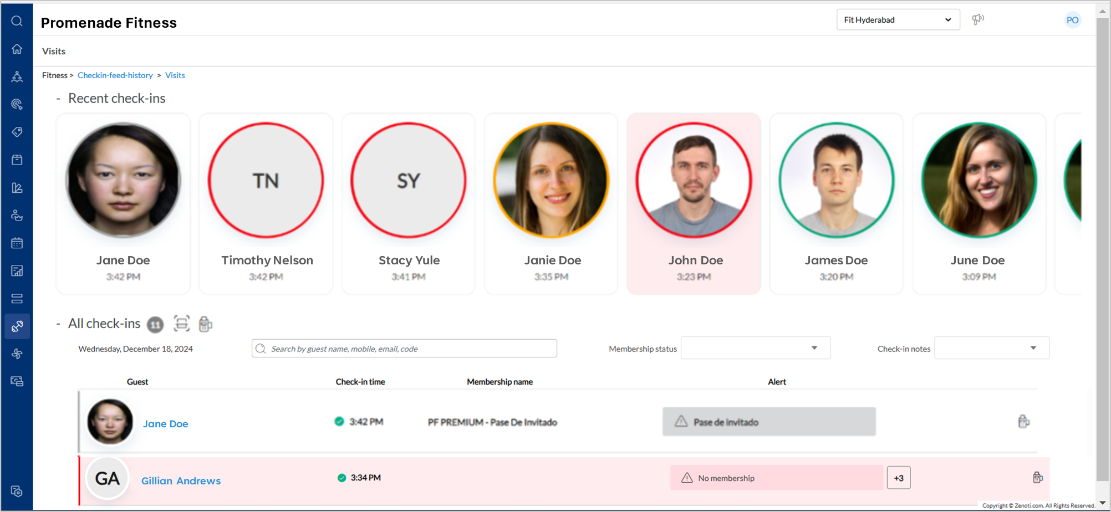Screen dimensions: 1111x512
Task: Select Jane Doe recent check-in card
Action: point(123,203)
